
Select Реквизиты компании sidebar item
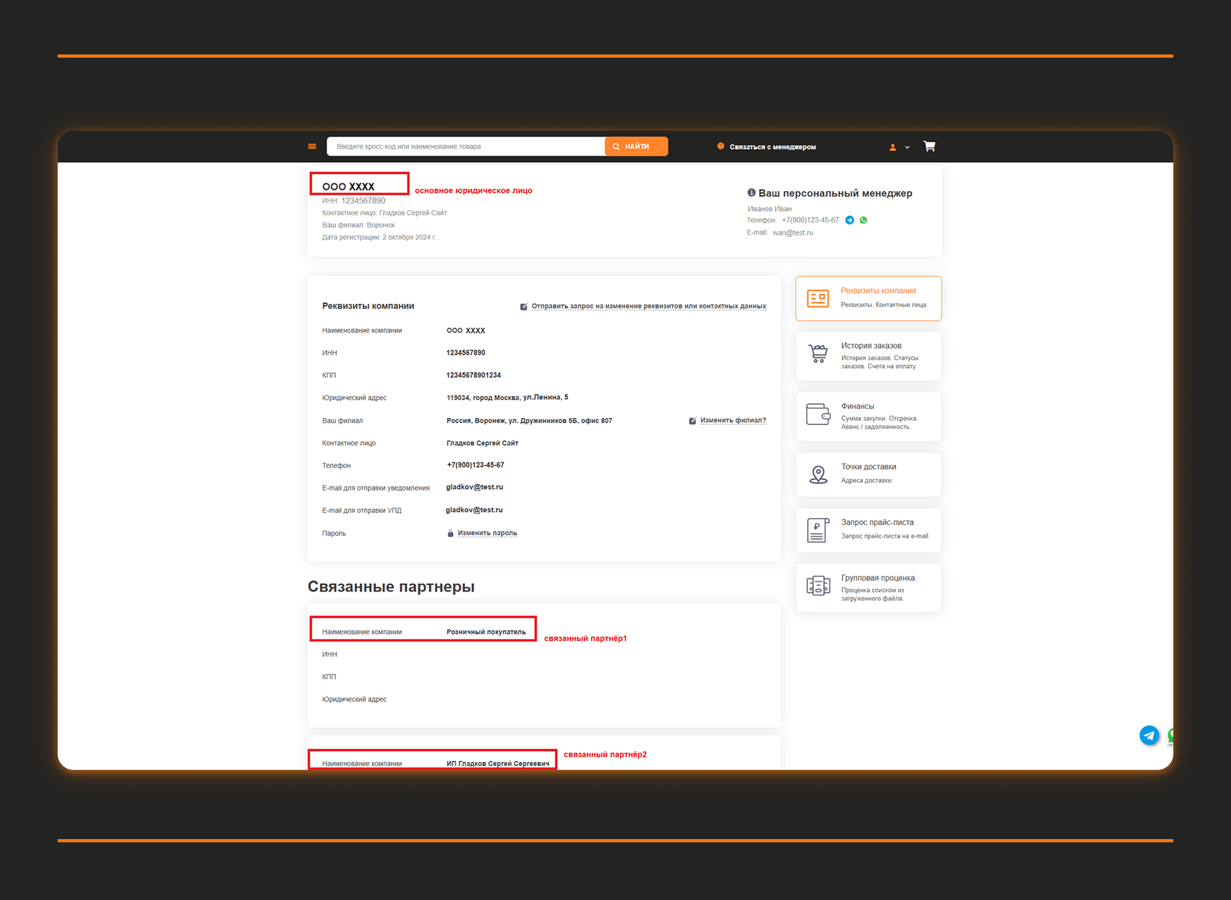868,298
